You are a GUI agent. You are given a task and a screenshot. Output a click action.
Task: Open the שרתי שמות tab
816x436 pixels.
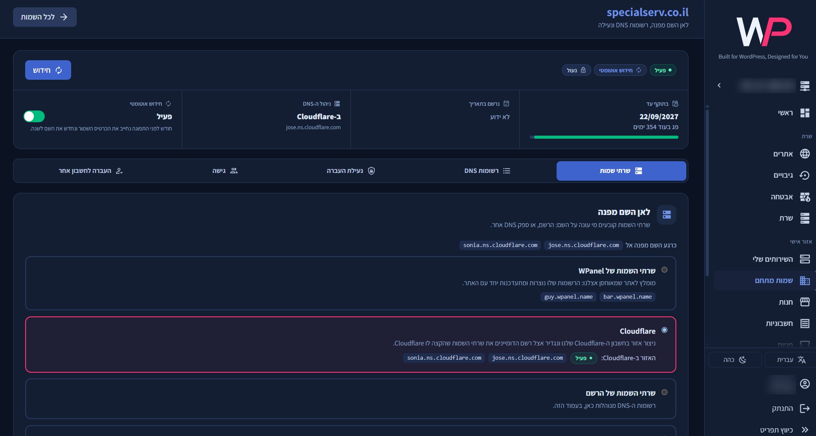[x=621, y=171]
